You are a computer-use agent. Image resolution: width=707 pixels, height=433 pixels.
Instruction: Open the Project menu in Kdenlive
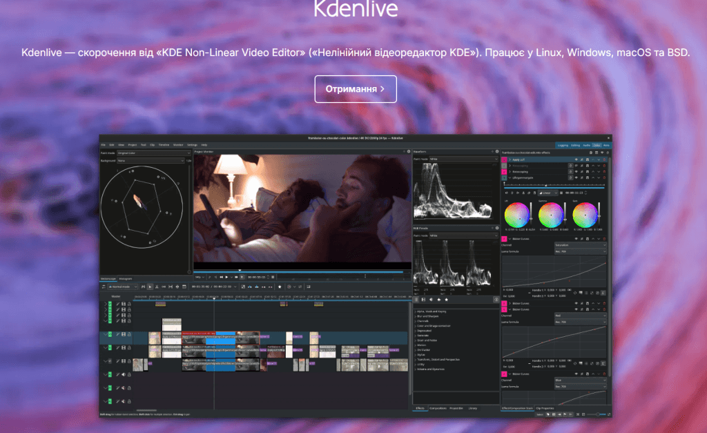[x=132, y=145]
